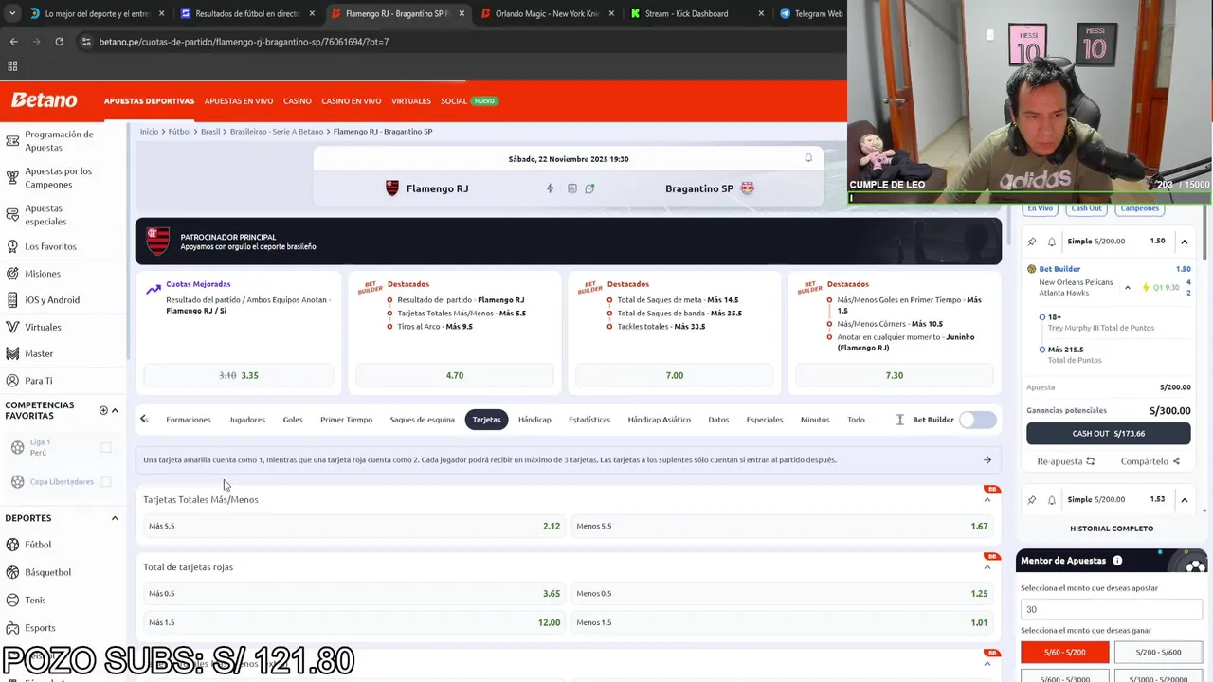The width and height of the screenshot is (1213, 682).
Task: Open Programación de Apuestas sidebar icon
Action: click(x=12, y=141)
